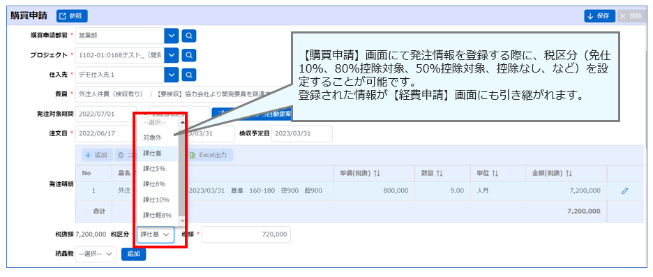Click the row number 1 cell
Screen dimensions: 653x277
[93, 190]
